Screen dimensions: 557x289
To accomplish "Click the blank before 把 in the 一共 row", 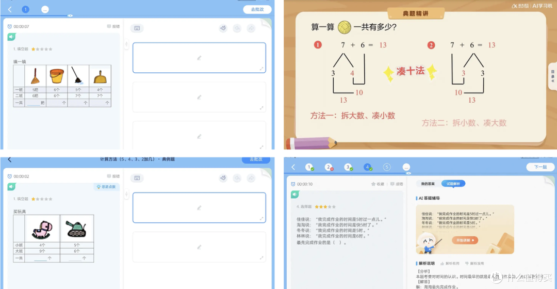I will click(x=34, y=103).
